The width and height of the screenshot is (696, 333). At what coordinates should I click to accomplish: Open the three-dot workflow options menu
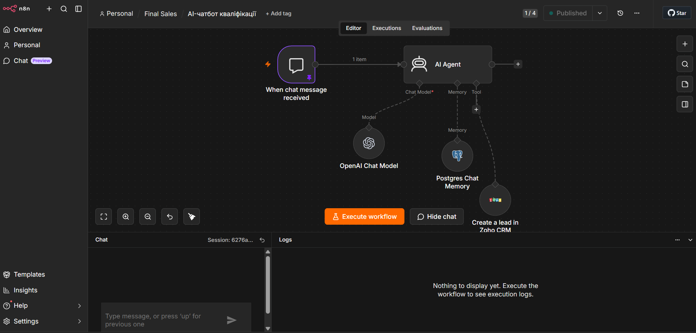tap(637, 13)
